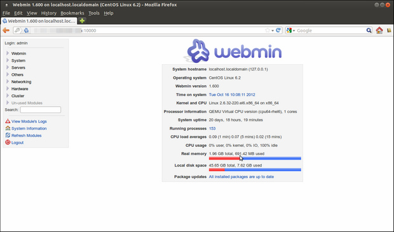This screenshot has height=232, width=394.
Task: Open View Module's Logs link
Action: 29,121
